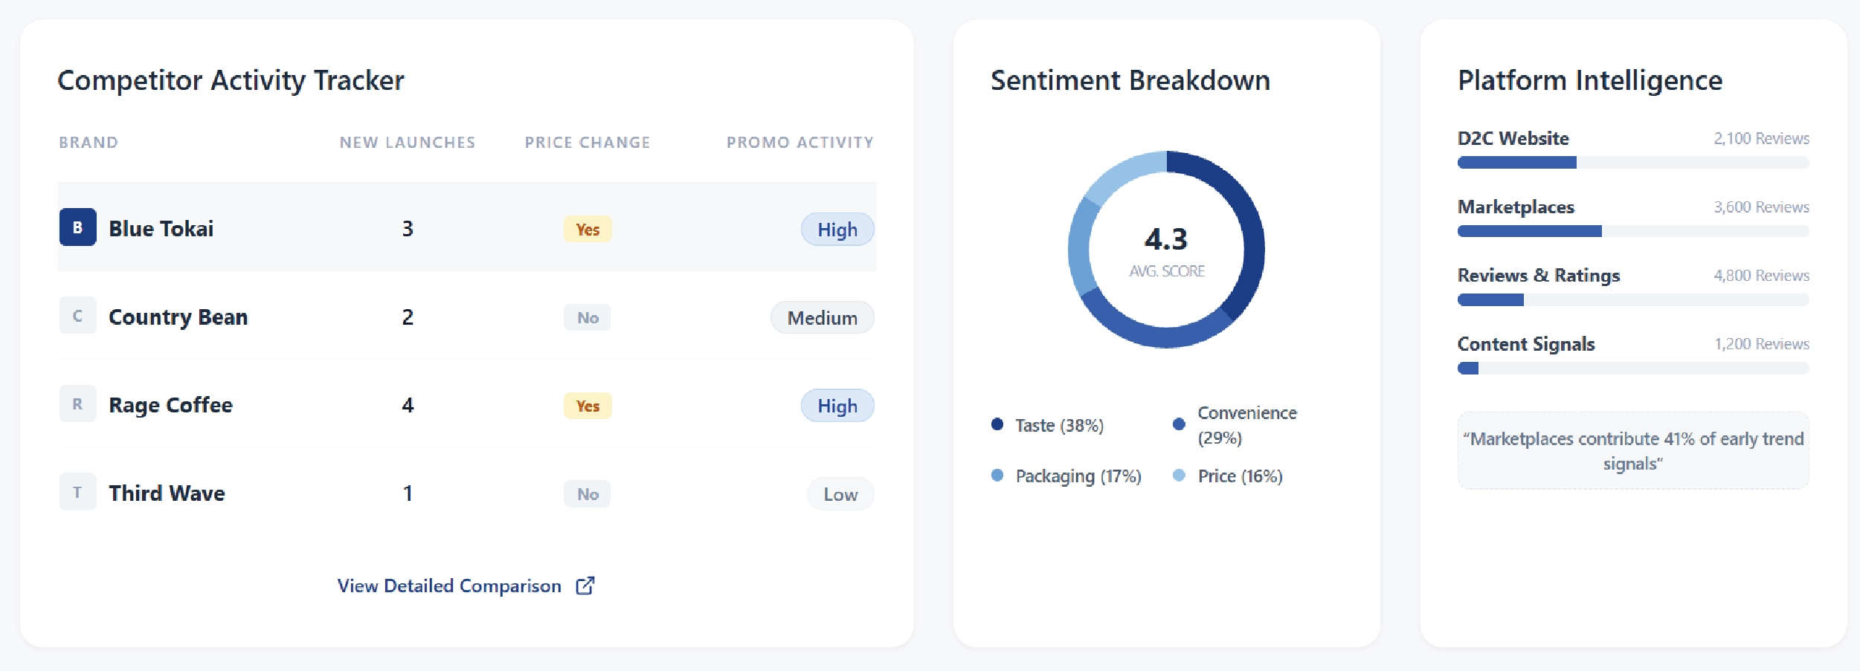Click the Marketplaces insight quote box

(x=1632, y=450)
